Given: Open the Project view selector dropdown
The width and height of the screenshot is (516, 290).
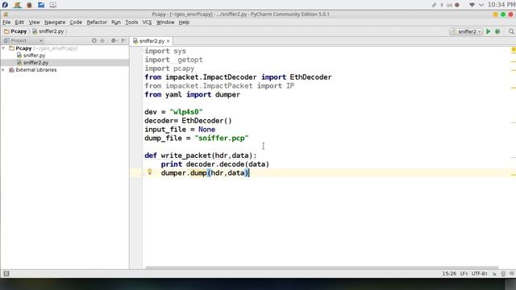Looking at the screenshot, I should tap(23, 40).
